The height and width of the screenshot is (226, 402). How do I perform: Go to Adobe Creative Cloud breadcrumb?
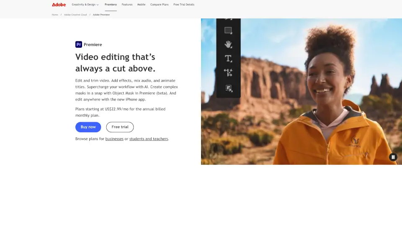pyautogui.click(x=75, y=15)
